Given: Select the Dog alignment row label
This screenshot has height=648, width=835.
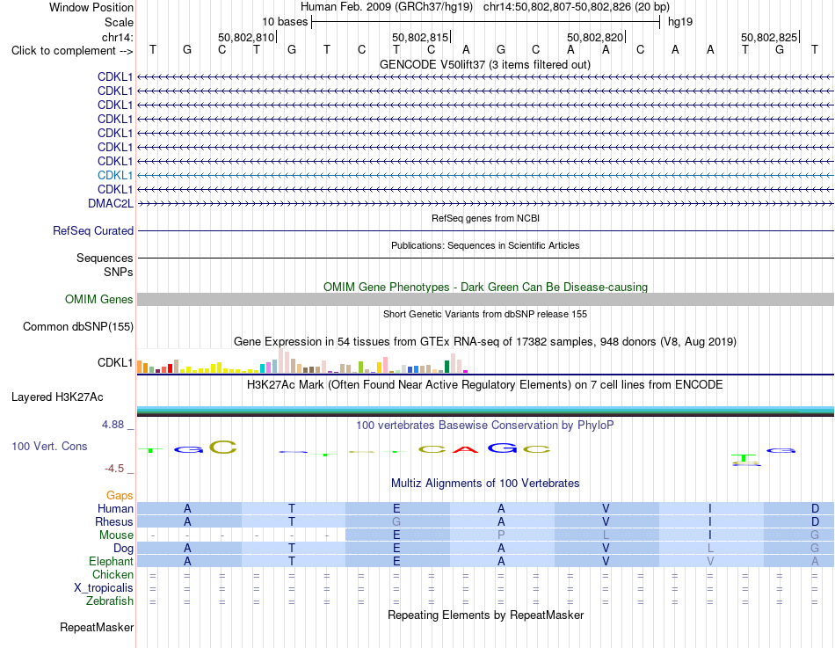Looking at the screenshot, I should [x=123, y=549].
